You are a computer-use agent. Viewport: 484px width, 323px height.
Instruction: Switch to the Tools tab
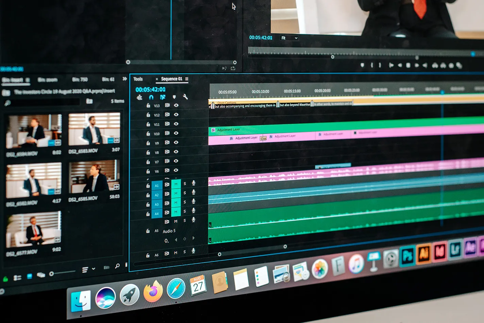coord(138,79)
